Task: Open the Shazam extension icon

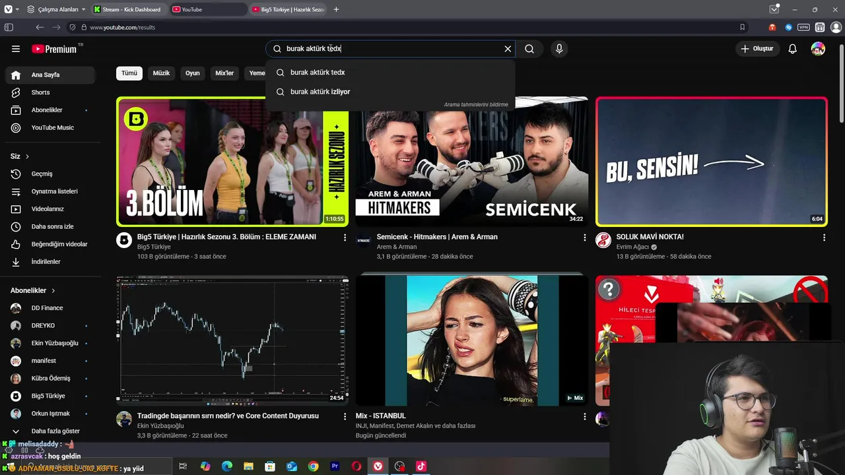Action: [x=788, y=28]
